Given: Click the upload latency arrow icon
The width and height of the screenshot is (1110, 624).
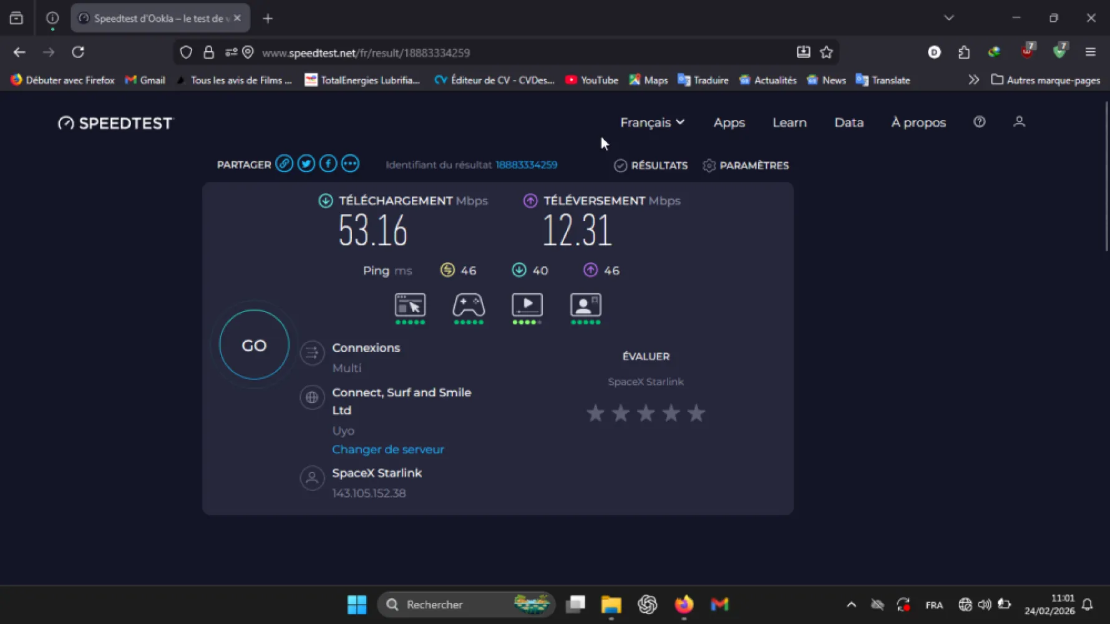Looking at the screenshot, I should pyautogui.click(x=590, y=270).
